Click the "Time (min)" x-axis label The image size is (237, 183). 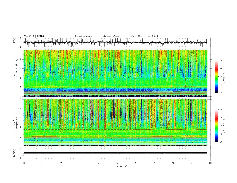[120, 166]
